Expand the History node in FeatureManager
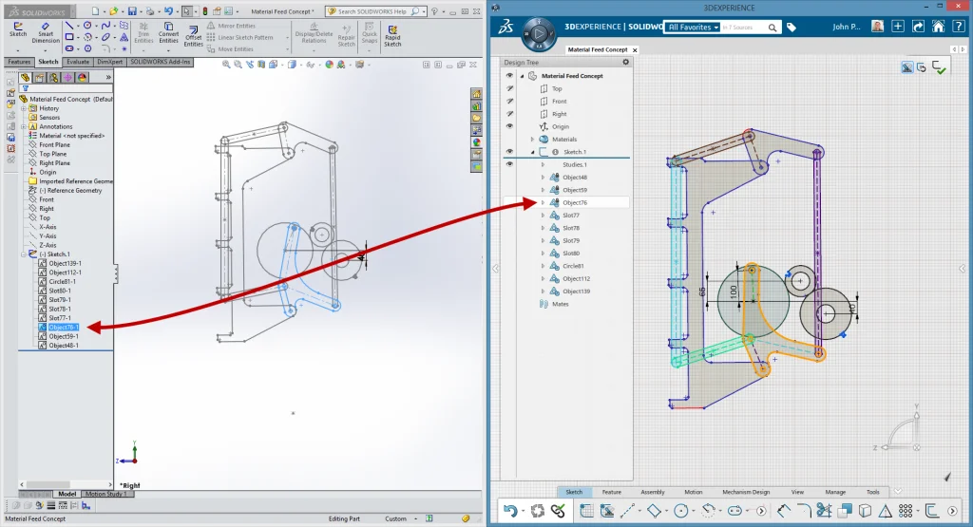 tap(23, 108)
